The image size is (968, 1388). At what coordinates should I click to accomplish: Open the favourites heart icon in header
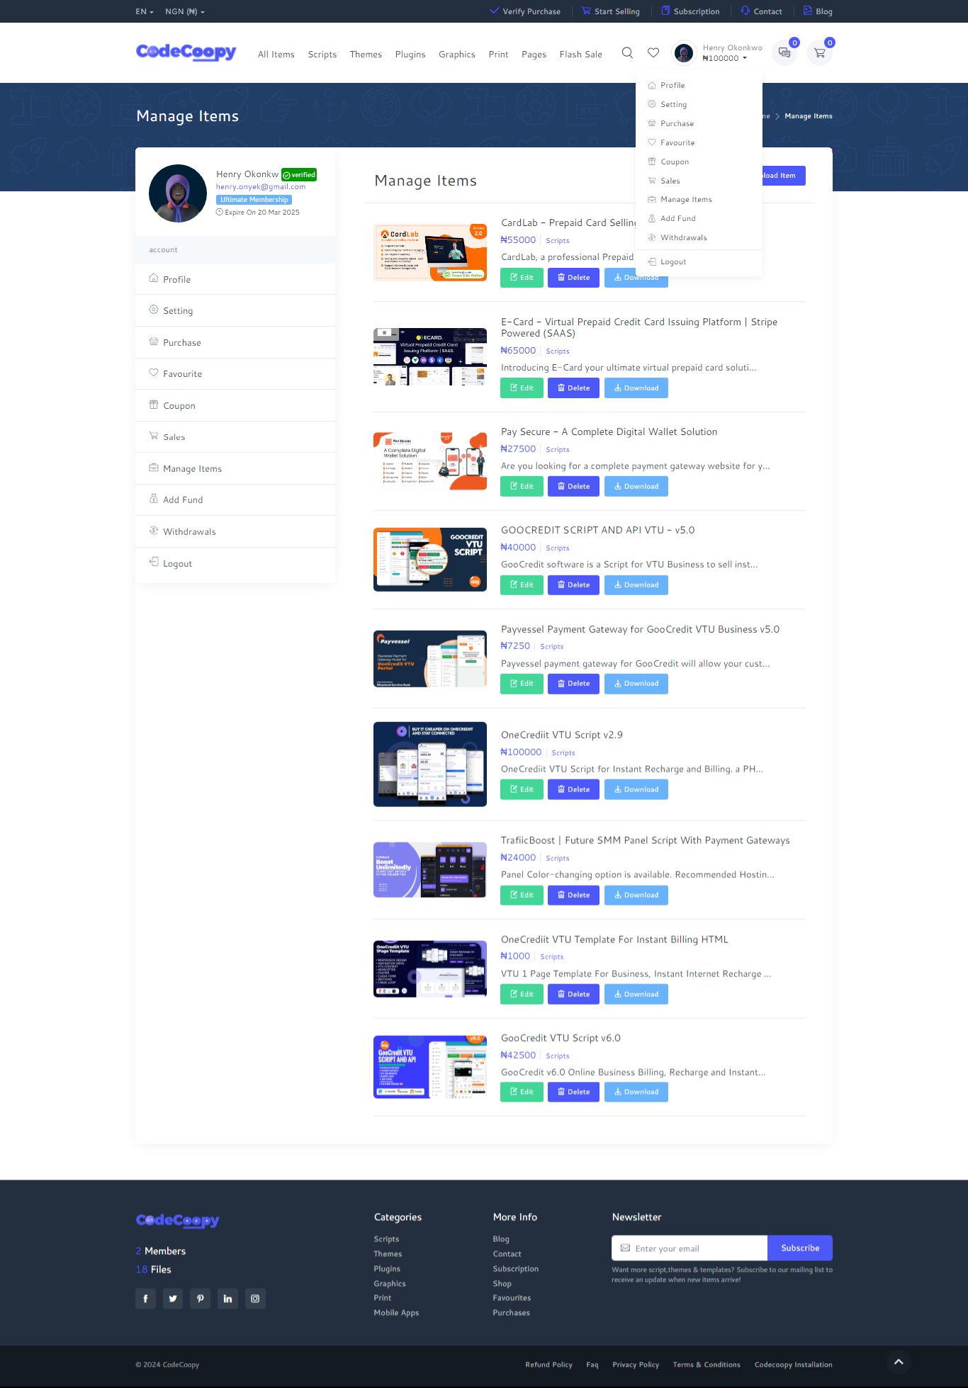click(x=653, y=53)
